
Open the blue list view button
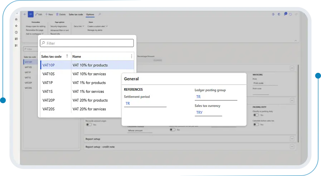pos(31,14)
